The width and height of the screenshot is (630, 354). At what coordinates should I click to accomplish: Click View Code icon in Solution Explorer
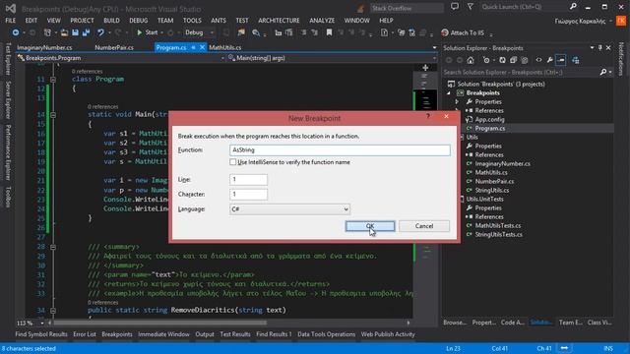coord(538,60)
